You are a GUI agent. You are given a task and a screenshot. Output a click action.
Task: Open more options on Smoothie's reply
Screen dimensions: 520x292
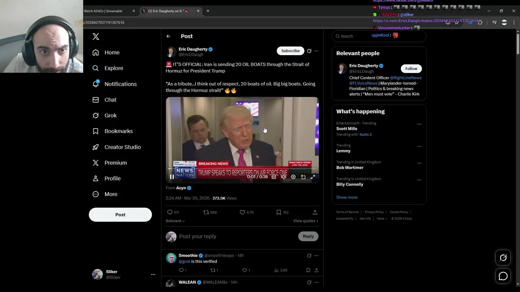(x=316, y=255)
